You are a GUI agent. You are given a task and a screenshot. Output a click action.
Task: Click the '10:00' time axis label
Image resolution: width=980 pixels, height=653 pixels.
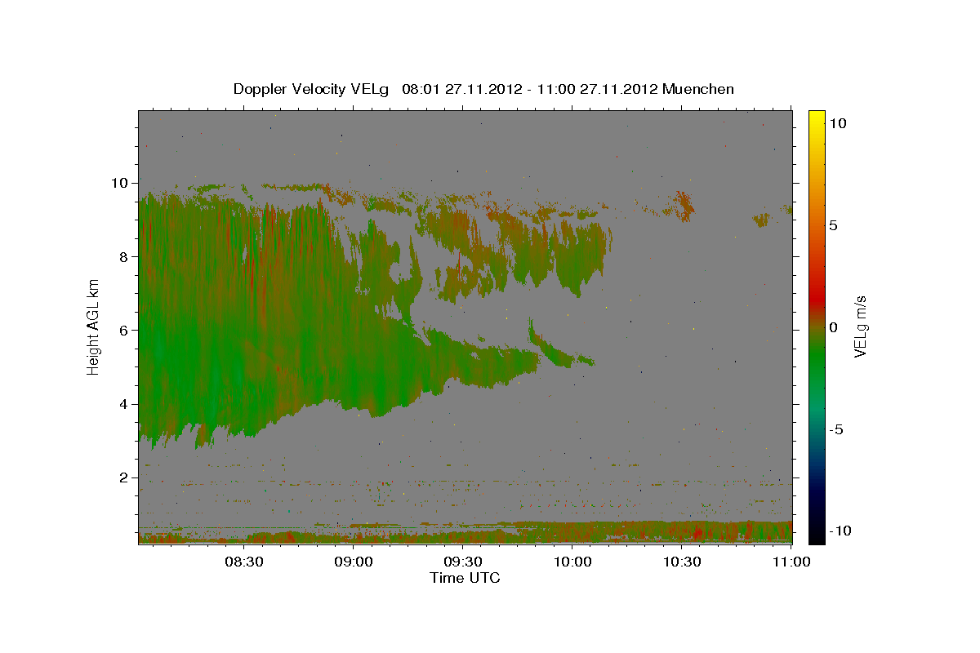pos(572,562)
